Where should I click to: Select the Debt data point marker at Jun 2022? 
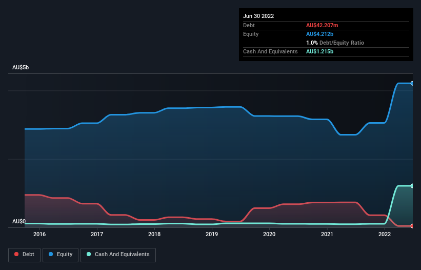coord(412,226)
